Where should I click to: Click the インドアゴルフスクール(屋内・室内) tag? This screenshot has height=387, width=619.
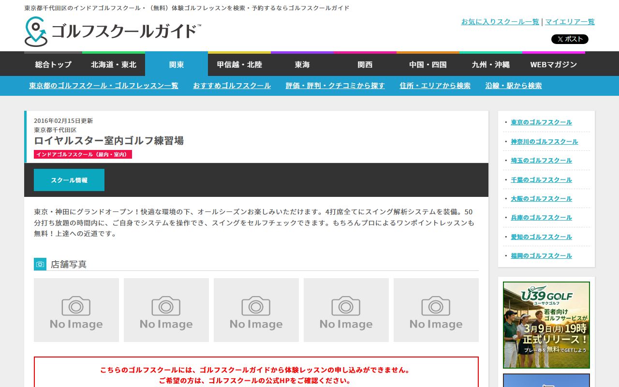point(83,154)
